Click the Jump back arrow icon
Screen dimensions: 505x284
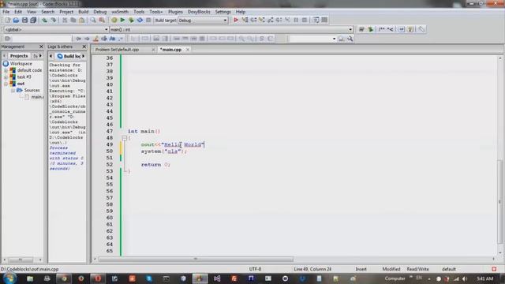[78, 39]
